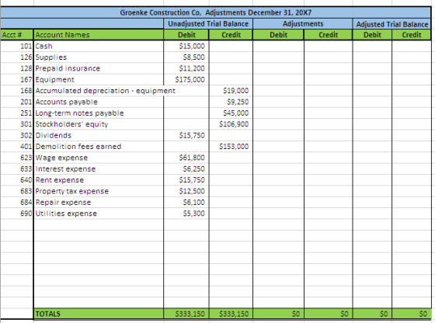Click the Supplies account name cell

(x=99, y=57)
